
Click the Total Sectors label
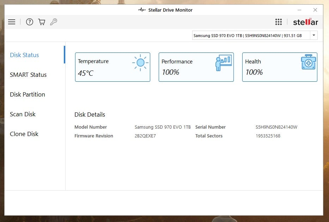[x=209, y=136]
